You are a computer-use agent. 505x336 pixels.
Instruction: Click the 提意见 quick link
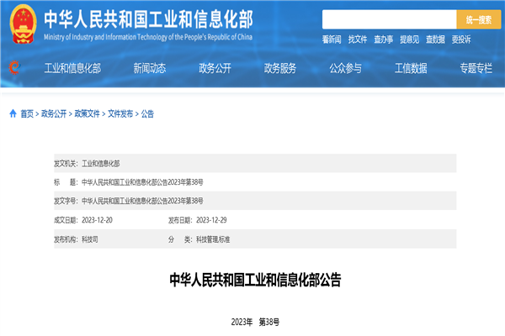409,39
